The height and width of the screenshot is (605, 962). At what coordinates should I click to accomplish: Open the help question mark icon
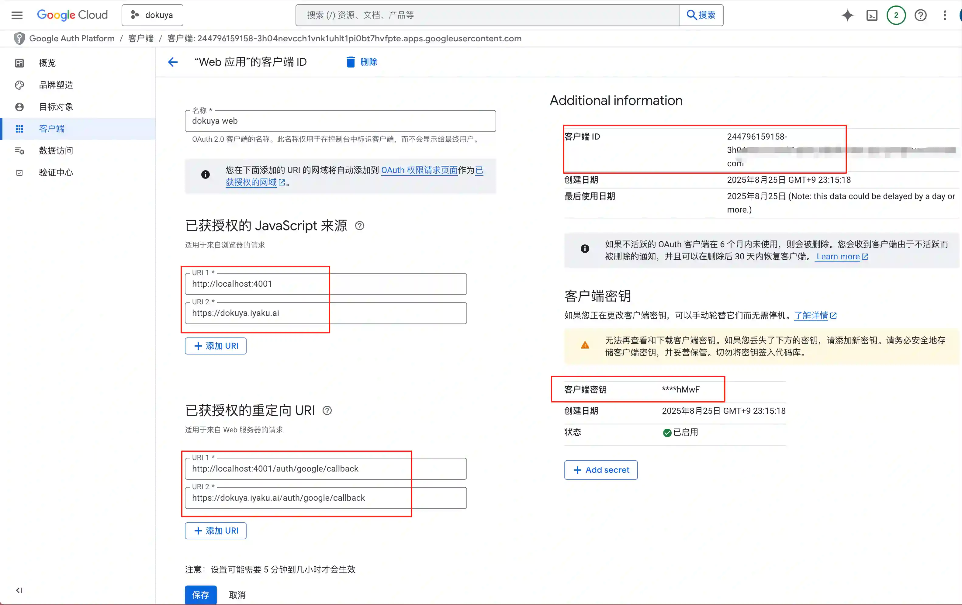coord(920,15)
